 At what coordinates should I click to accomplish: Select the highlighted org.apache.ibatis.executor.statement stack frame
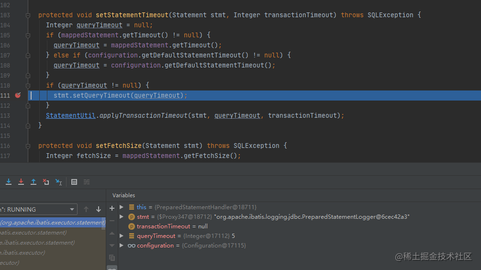53,223
